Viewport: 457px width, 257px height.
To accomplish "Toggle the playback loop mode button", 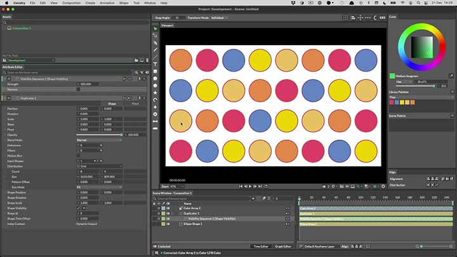I will (265, 187).
